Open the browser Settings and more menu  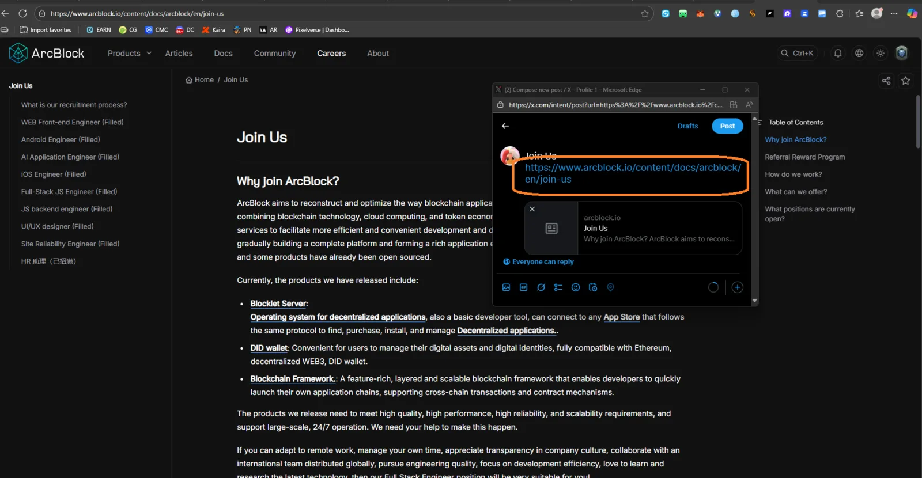894,13
